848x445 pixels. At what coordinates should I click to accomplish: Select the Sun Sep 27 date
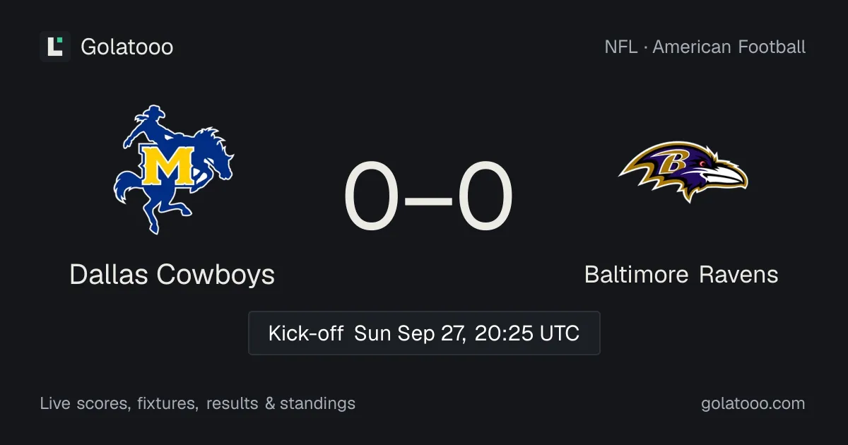click(x=410, y=333)
